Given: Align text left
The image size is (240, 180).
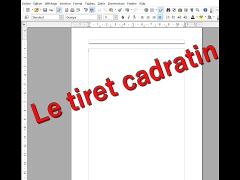Looking at the screenshot, I should (x=142, y=17).
